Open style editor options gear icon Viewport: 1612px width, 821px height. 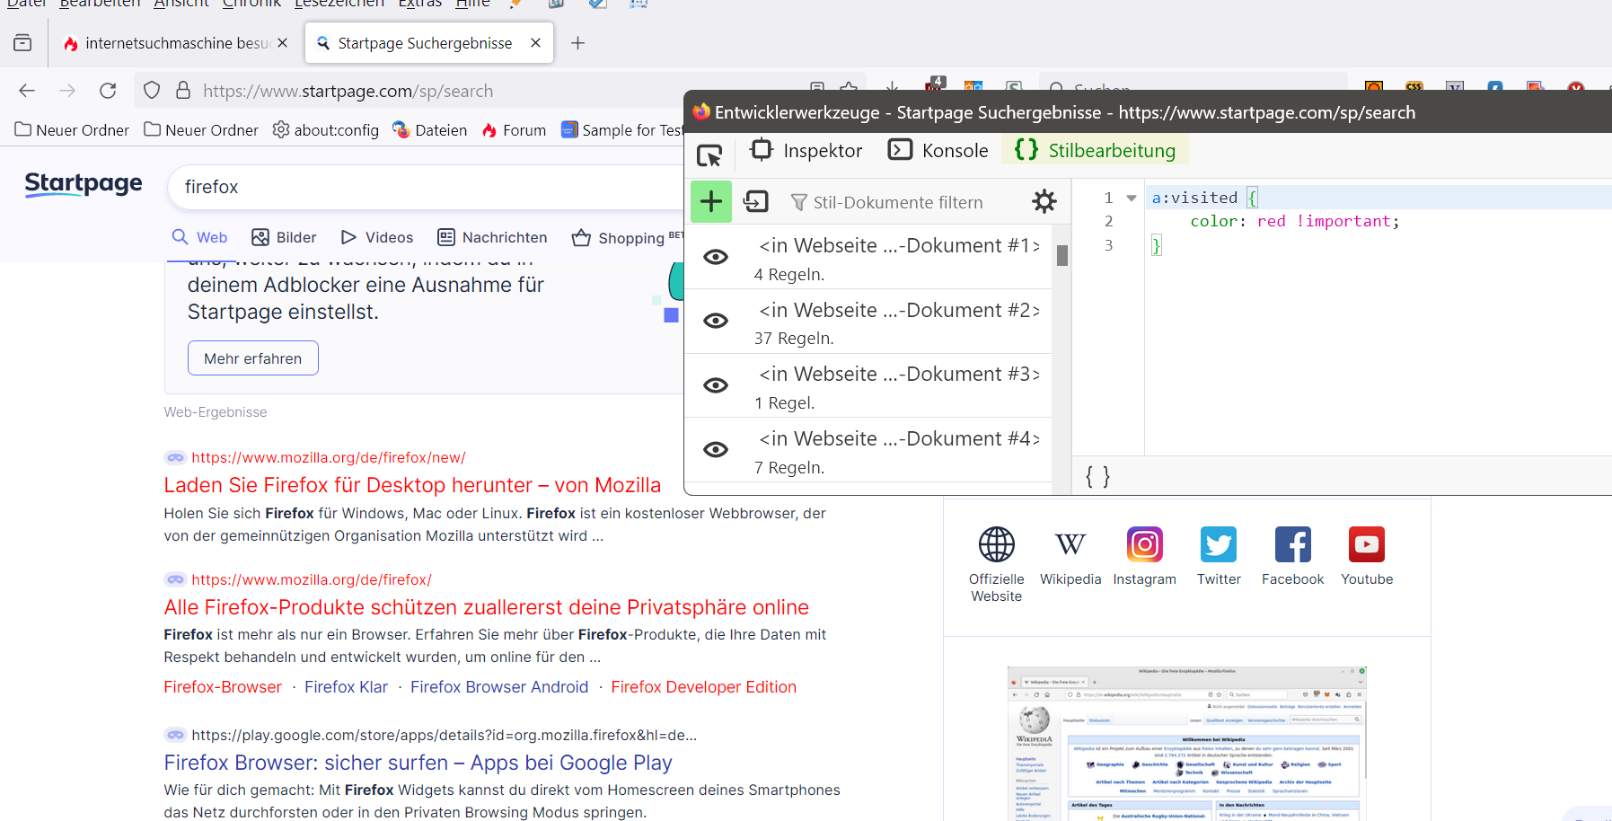point(1044,201)
